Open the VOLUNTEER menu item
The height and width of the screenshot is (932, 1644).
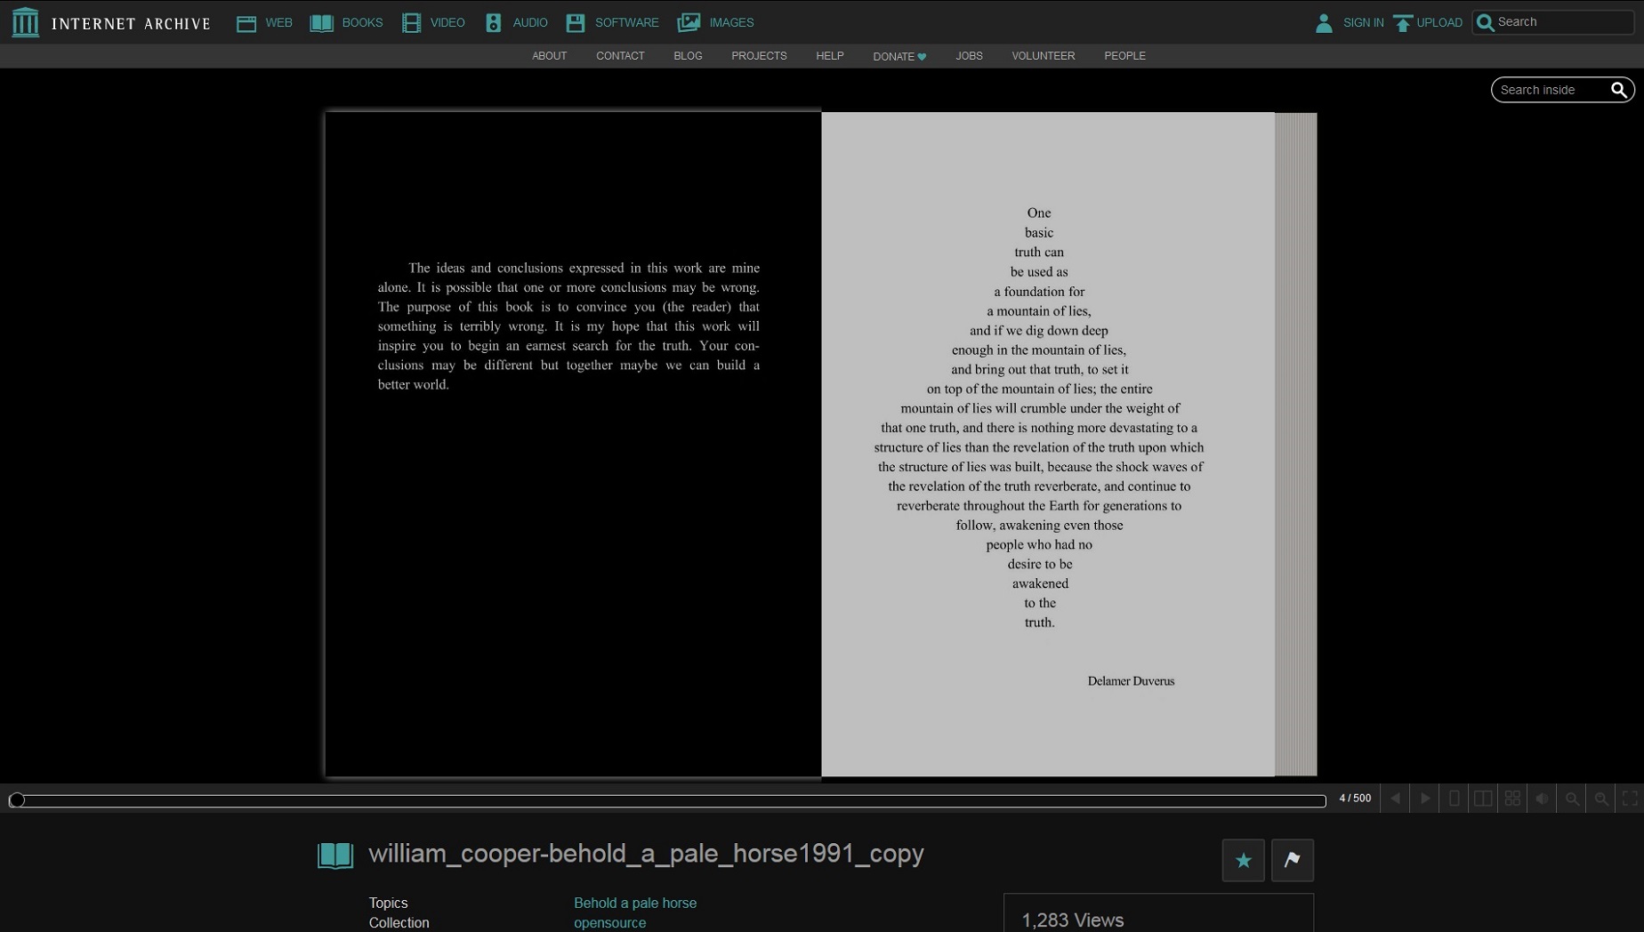pyautogui.click(x=1043, y=56)
